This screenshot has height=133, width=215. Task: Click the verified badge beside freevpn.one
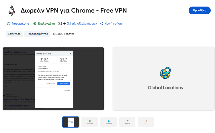coord(9,24)
